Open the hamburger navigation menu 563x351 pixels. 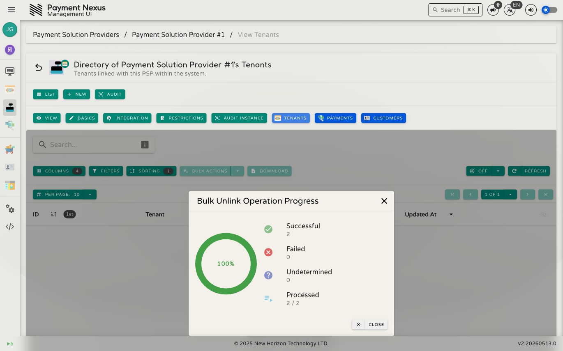(x=12, y=10)
